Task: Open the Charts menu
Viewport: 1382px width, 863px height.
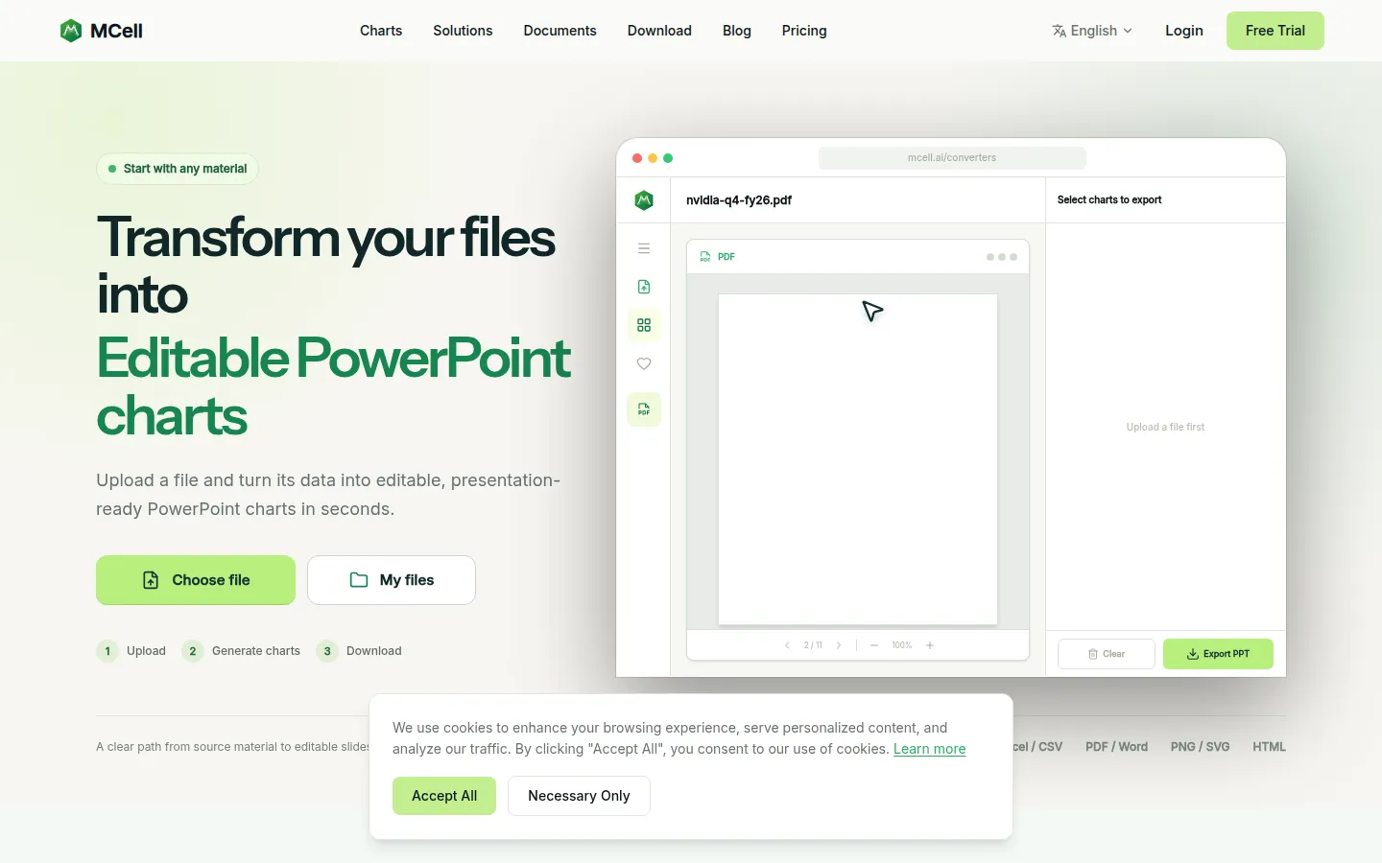Action: [x=381, y=31]
